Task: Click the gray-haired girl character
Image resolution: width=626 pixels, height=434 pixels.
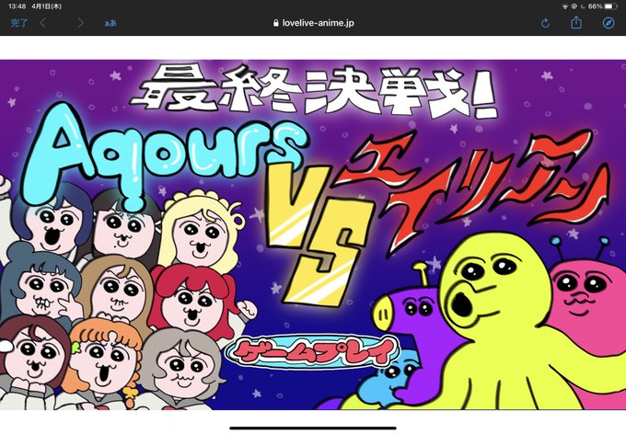Action: coord(180,369)
